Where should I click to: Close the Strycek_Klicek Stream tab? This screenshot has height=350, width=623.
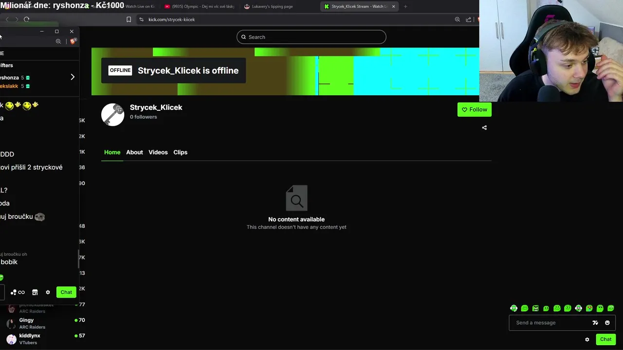[393, 6]
